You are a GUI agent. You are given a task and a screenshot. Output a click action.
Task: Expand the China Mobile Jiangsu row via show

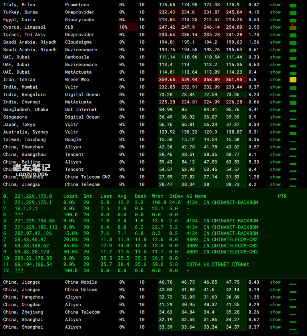pyautogui.click(x=275, y=282)
